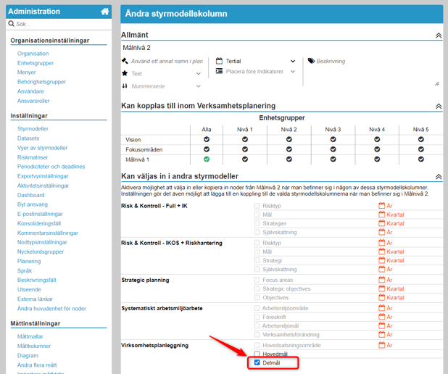Click the calendar icon for Arbetsmiljöområde År
This screenshot has width=448, height=374.
pos(382,308)
